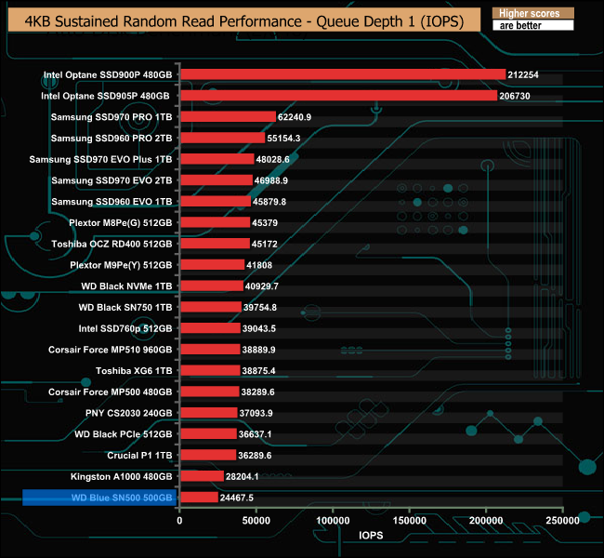604x558 pixels.
Task: Select the WD Black SN750 1TB label
Action: point(125,308)
